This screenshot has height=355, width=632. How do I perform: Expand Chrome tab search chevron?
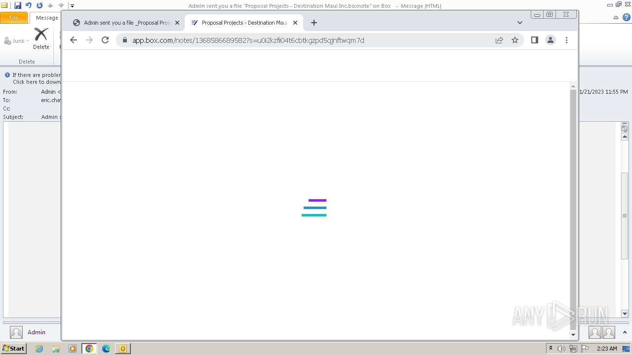[520, 23]
